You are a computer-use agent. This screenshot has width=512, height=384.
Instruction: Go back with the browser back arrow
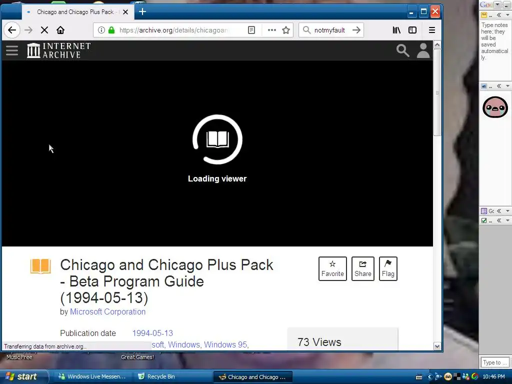12,30
